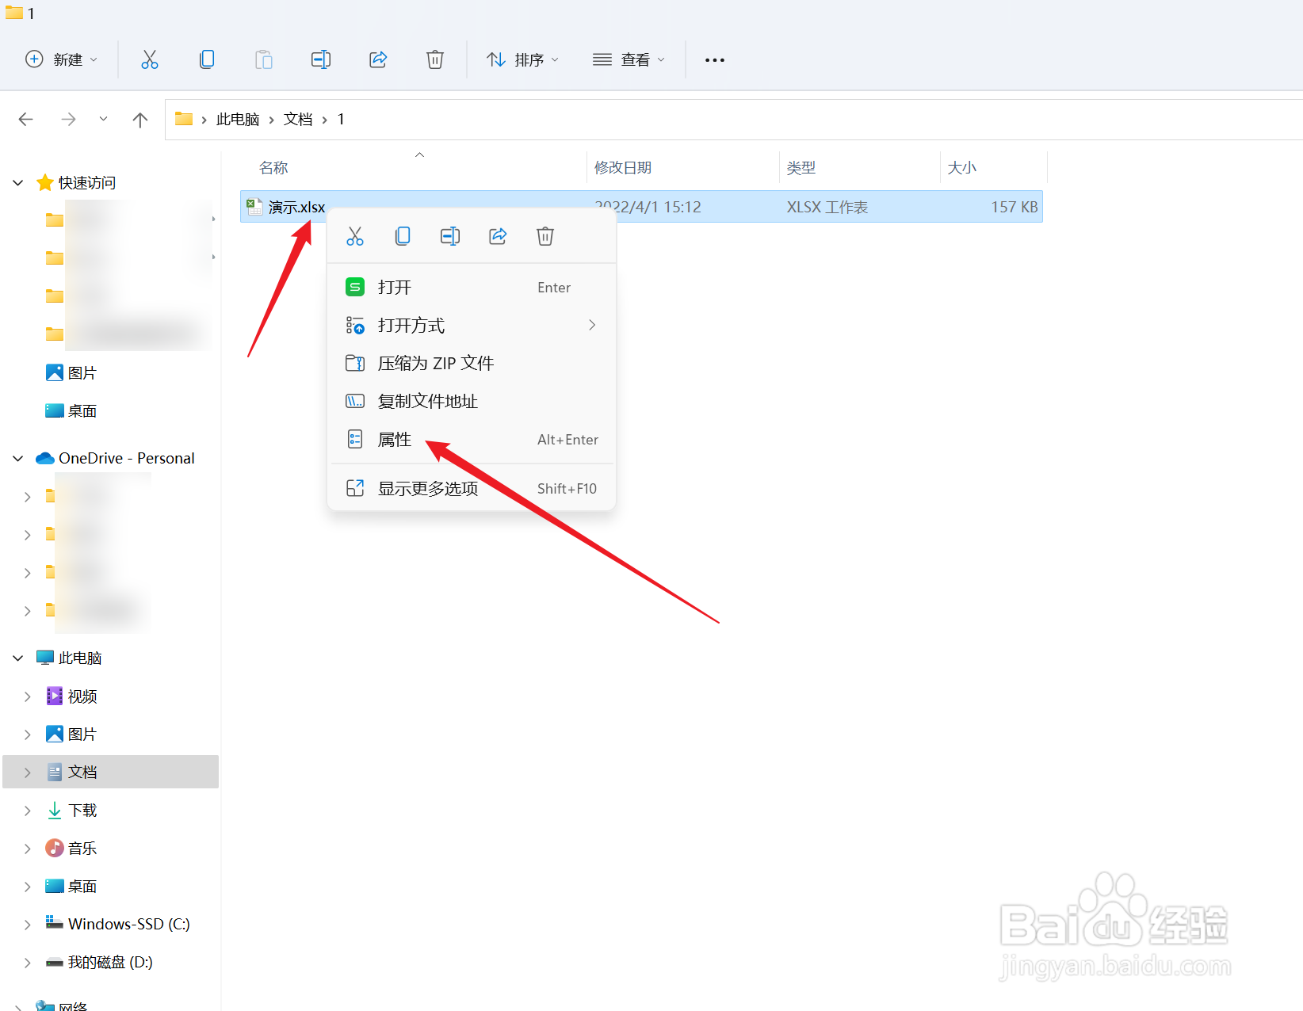
Task: Click the 演示.xlsx file icon
Action: 254,207
